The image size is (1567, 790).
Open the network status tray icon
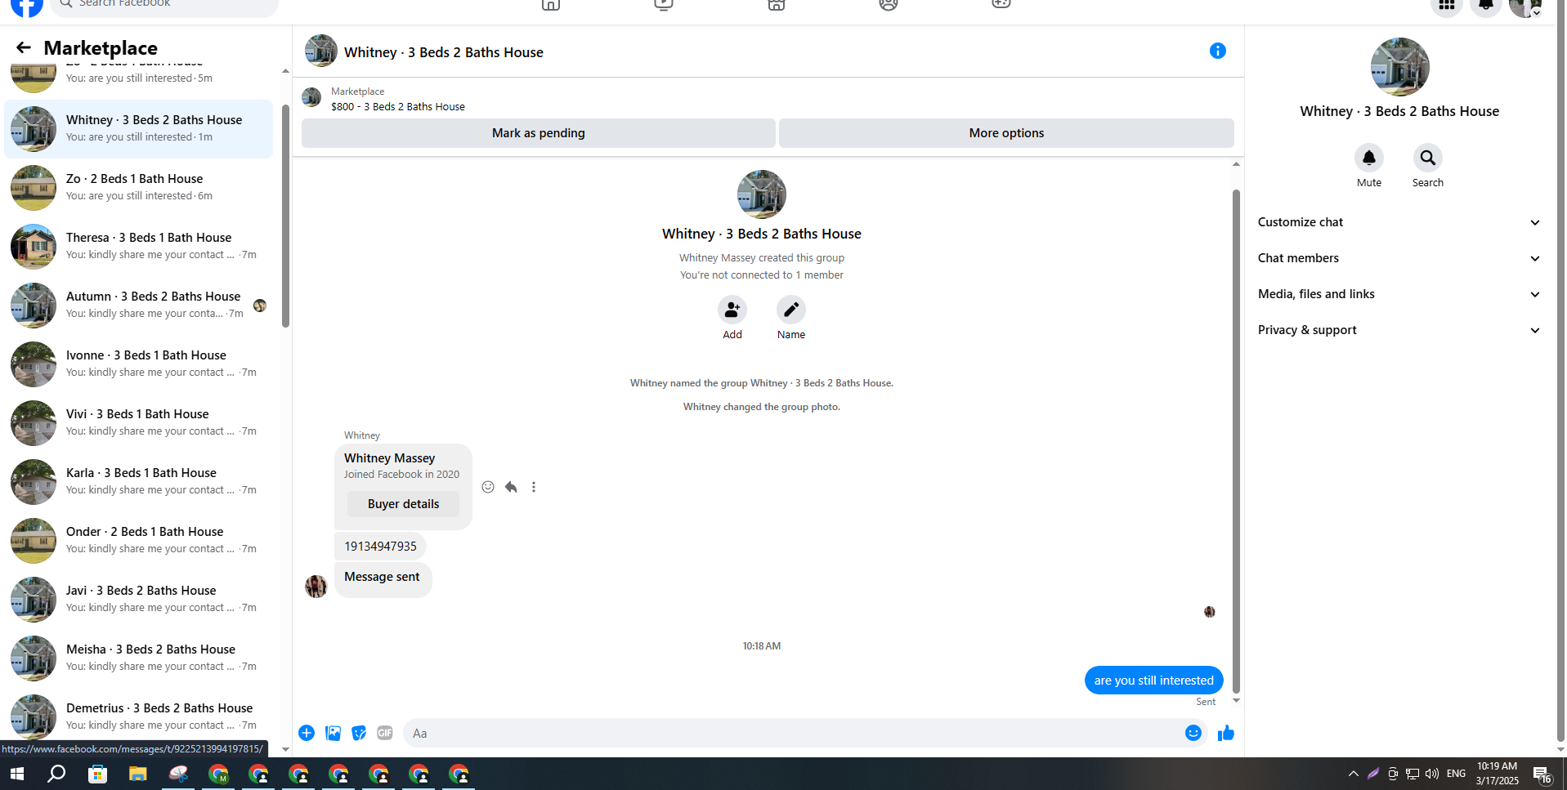tap(1412, 774)
